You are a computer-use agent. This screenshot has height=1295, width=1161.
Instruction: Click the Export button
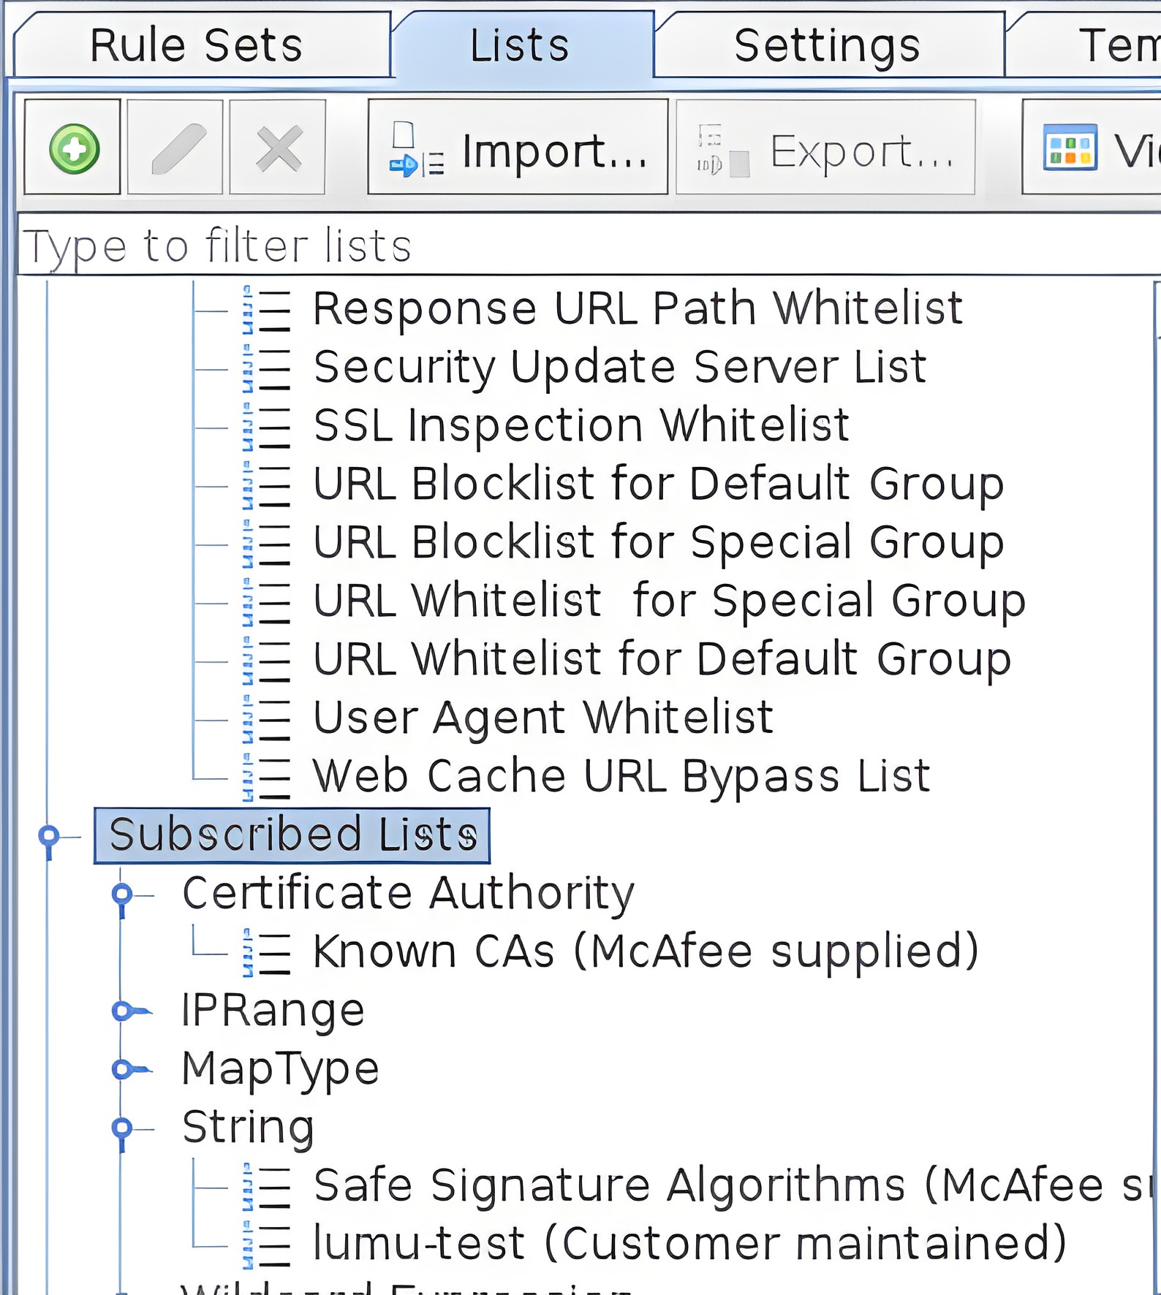click(825, 148)
